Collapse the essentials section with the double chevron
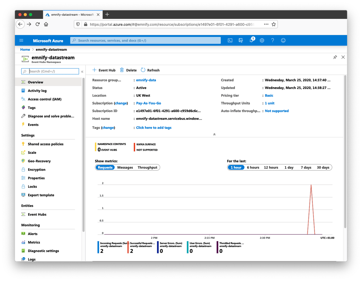The width and height of the screenshot is (362, 281). coord(214,135)
